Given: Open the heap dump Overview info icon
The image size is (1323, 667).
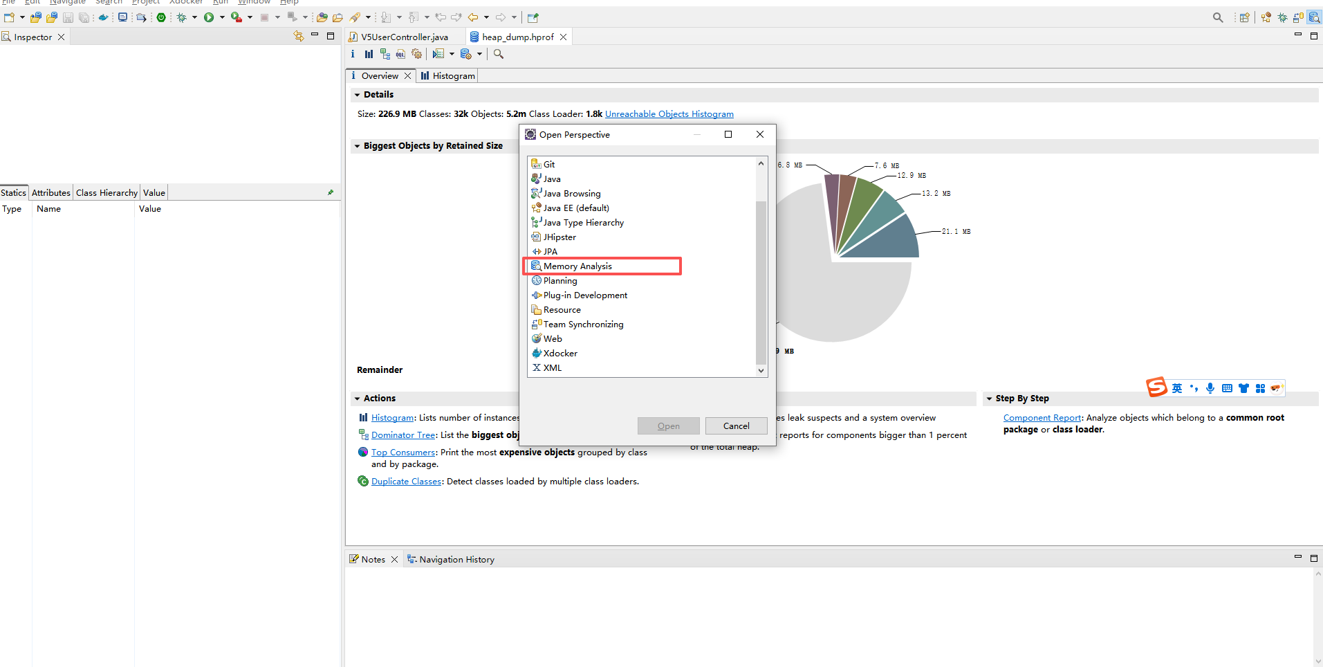Looking at the screenshot, I should [x=353, y=54].
